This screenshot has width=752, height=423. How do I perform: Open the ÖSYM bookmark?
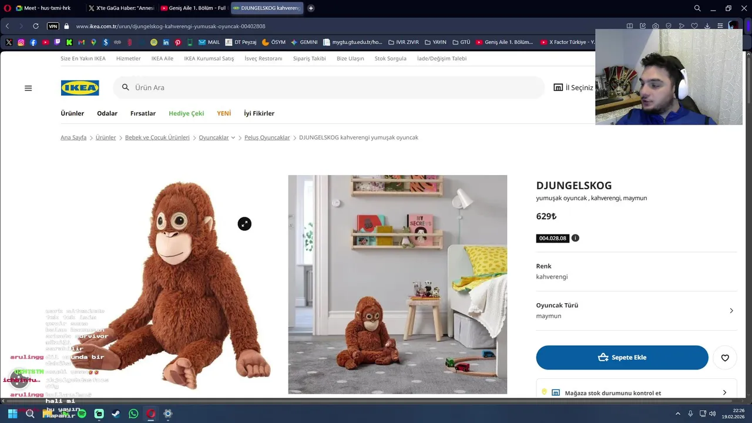click(x=274, y=42)
